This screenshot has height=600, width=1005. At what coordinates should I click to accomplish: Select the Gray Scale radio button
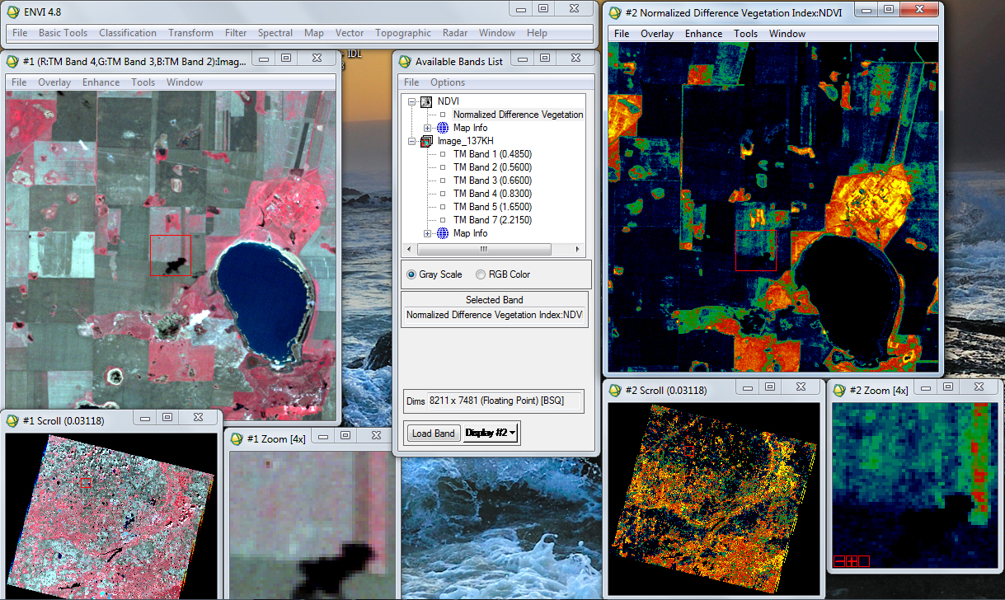(411, 274)
